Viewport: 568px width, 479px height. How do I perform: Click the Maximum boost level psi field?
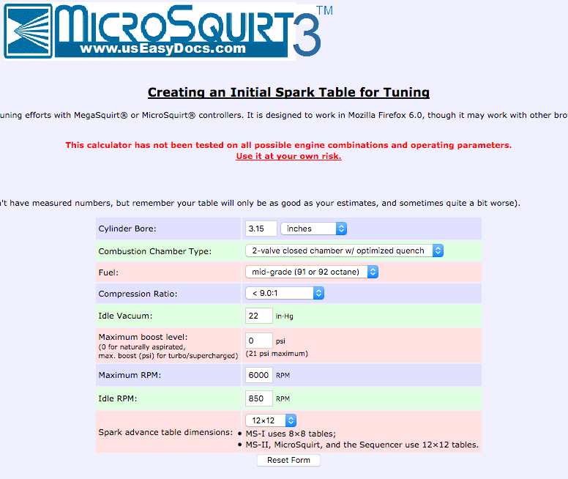coord(259,341)
